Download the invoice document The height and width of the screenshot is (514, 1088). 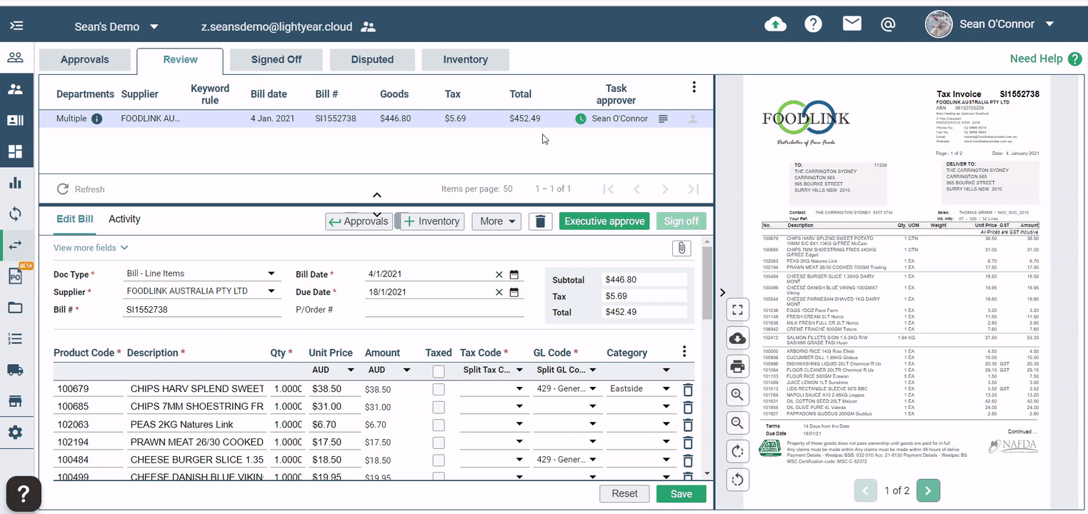coord(738,338)
